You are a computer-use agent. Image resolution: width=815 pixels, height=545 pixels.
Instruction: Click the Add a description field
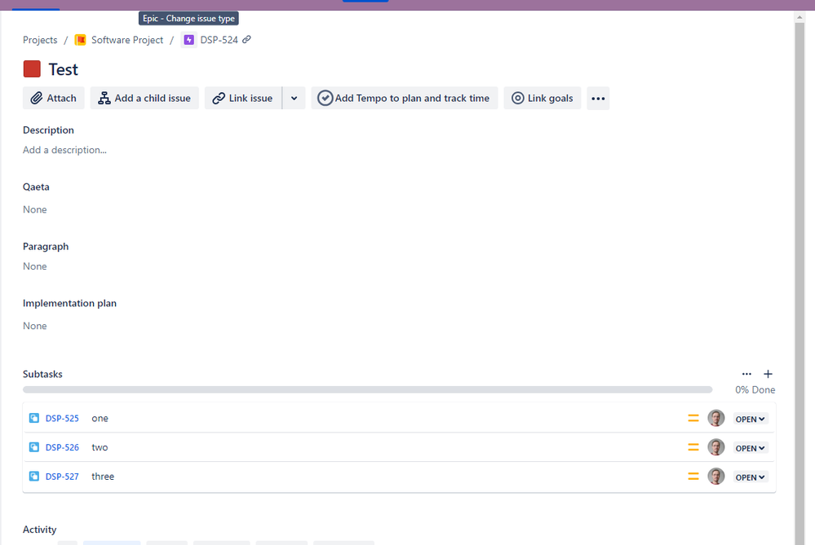(64, 149)
